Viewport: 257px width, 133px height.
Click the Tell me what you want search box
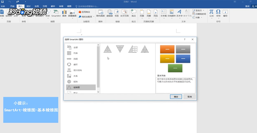click(87, 6)
